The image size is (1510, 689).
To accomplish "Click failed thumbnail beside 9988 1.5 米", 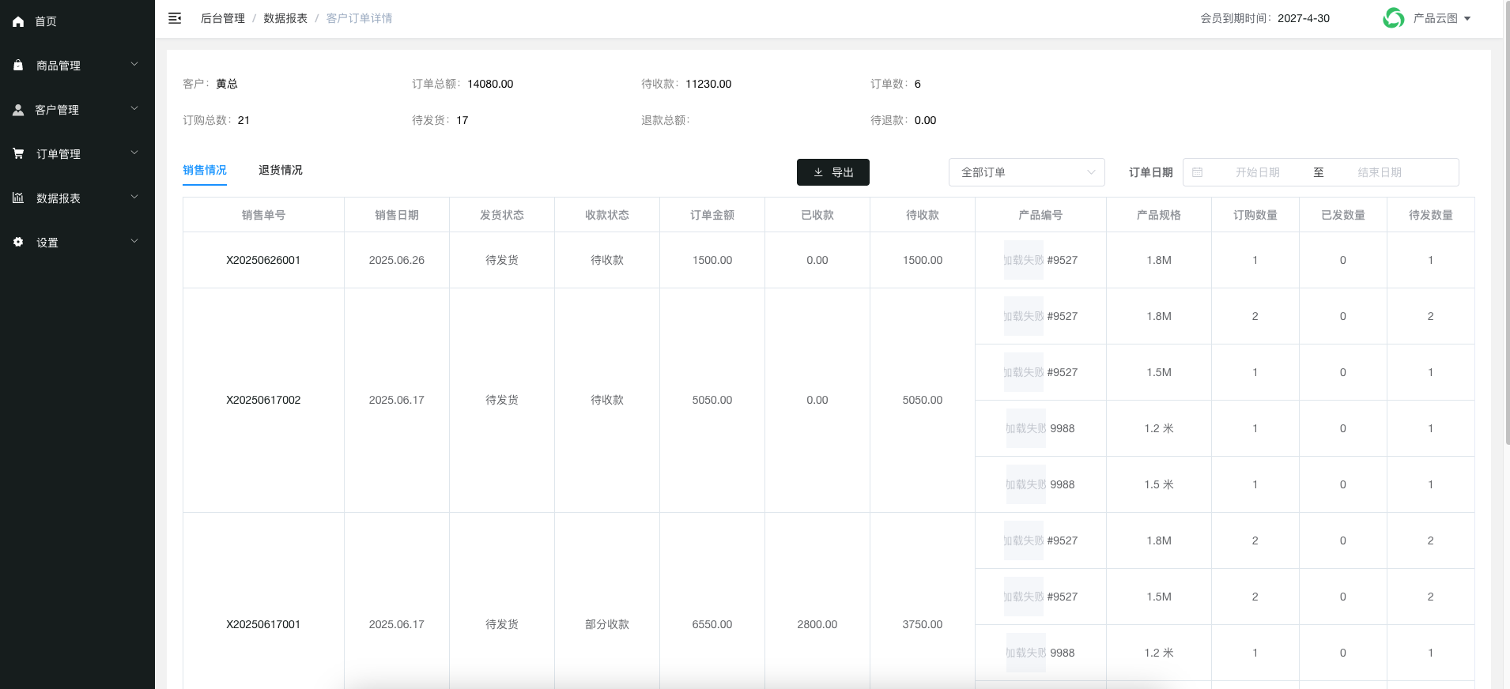I will pos(1026,484).
